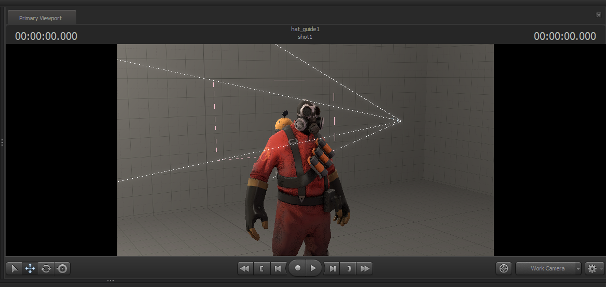The image size is (606, 287).
Task: Activate the move manipulator tool
Action: [30, 268]
